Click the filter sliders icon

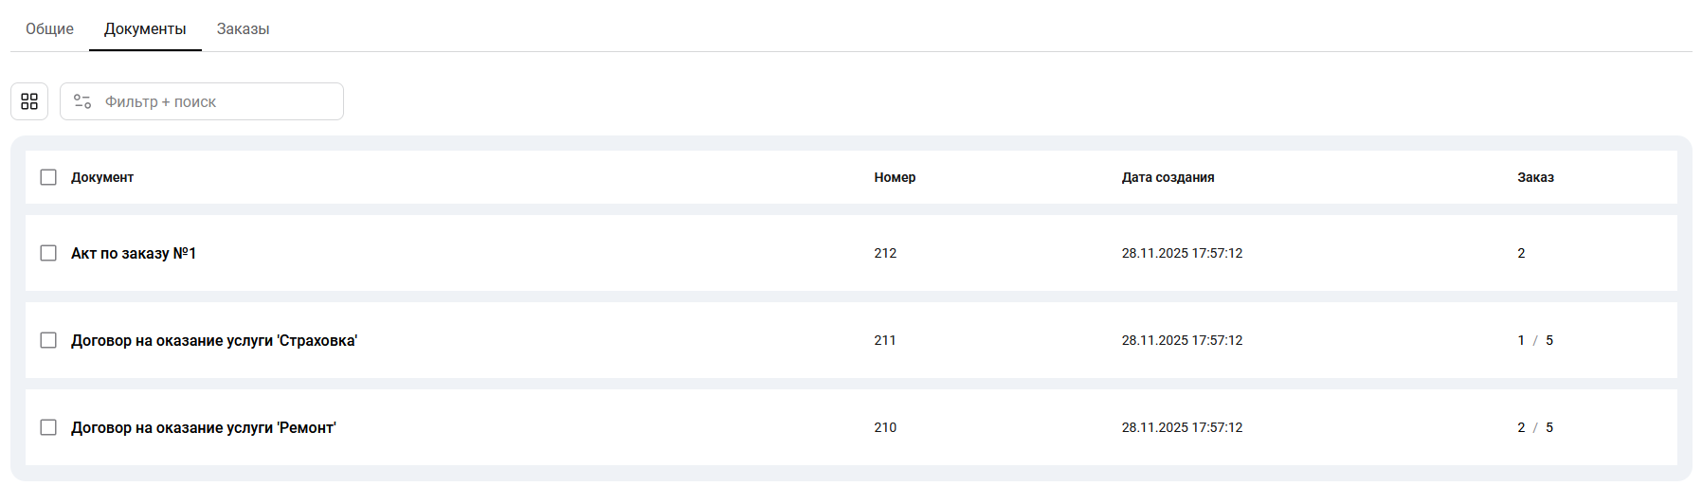pyautogui.click(x=82, y=101)
